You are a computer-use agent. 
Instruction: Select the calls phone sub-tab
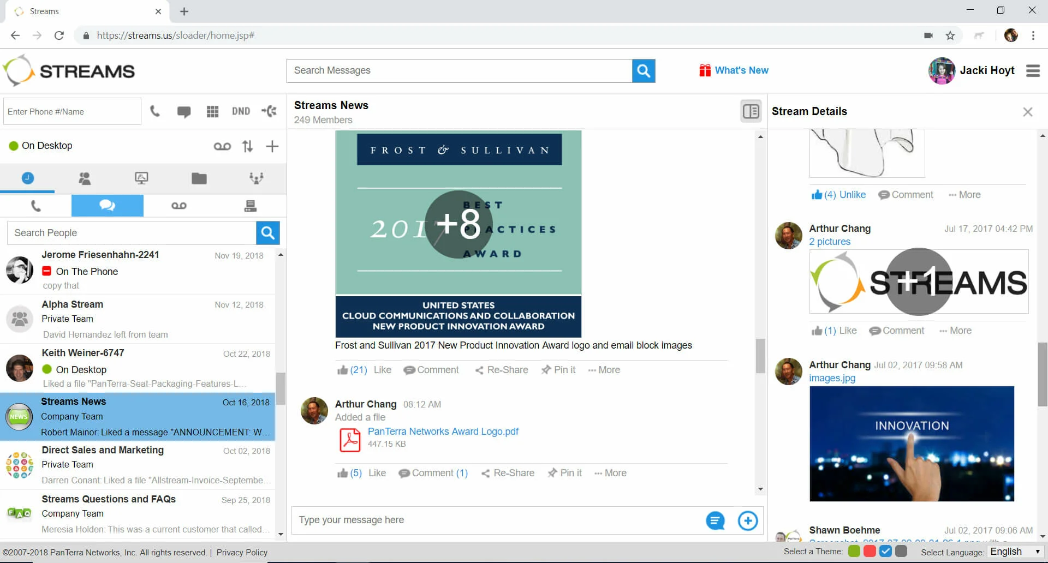[36, 206]
